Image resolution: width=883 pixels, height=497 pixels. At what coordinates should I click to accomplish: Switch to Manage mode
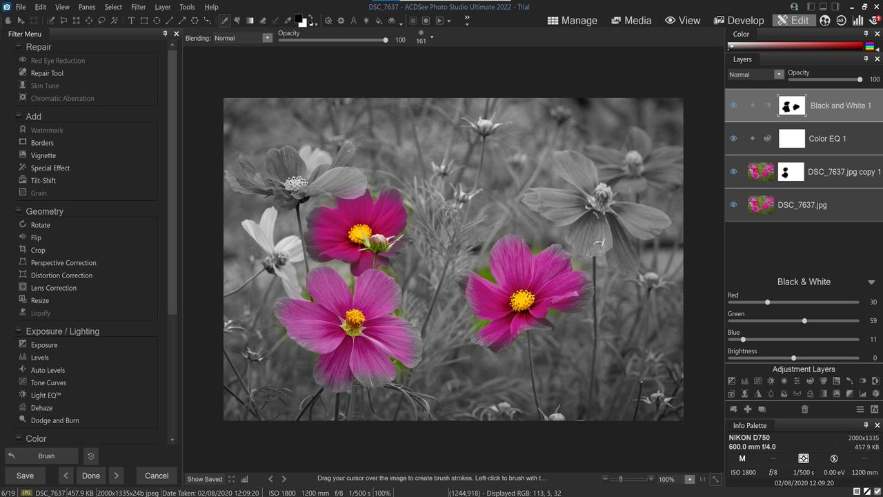click(x=573, y=21)
